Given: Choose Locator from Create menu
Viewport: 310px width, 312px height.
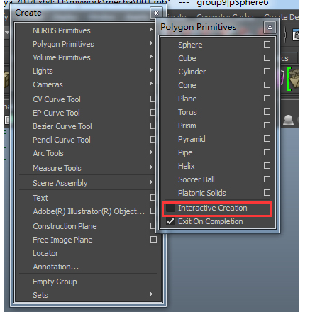Looking at the screenshot, I should point(45,253).
